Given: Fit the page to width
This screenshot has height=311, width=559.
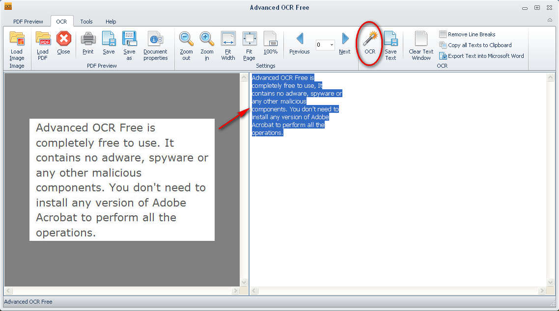Looking at the screenshot, I should coord(228,39).
